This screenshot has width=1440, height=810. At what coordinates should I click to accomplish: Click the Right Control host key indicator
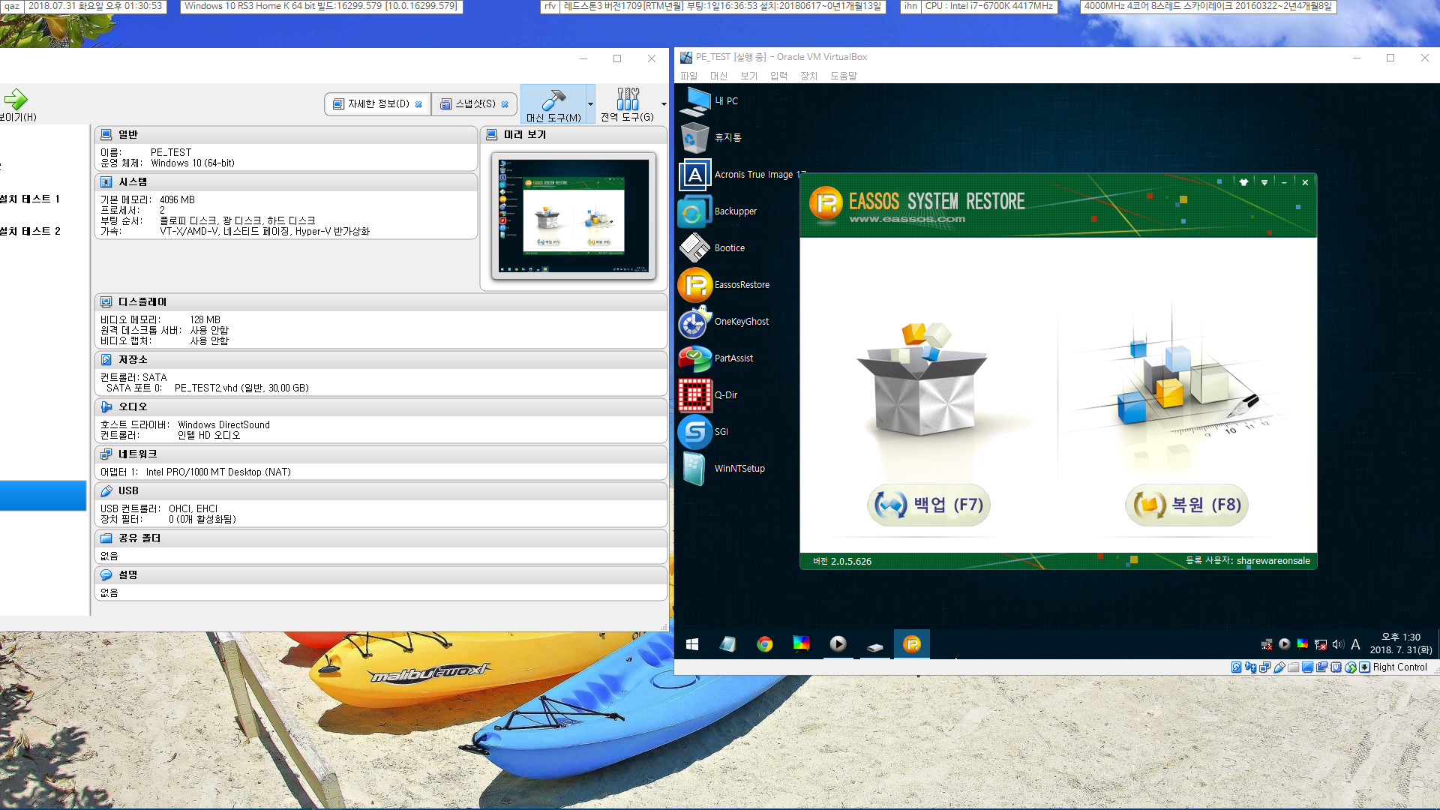[1399, 667]
